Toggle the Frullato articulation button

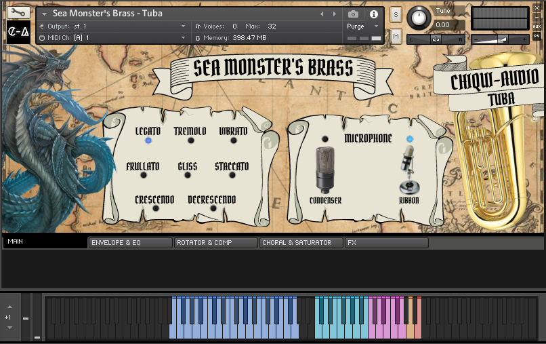coord(143,175)
